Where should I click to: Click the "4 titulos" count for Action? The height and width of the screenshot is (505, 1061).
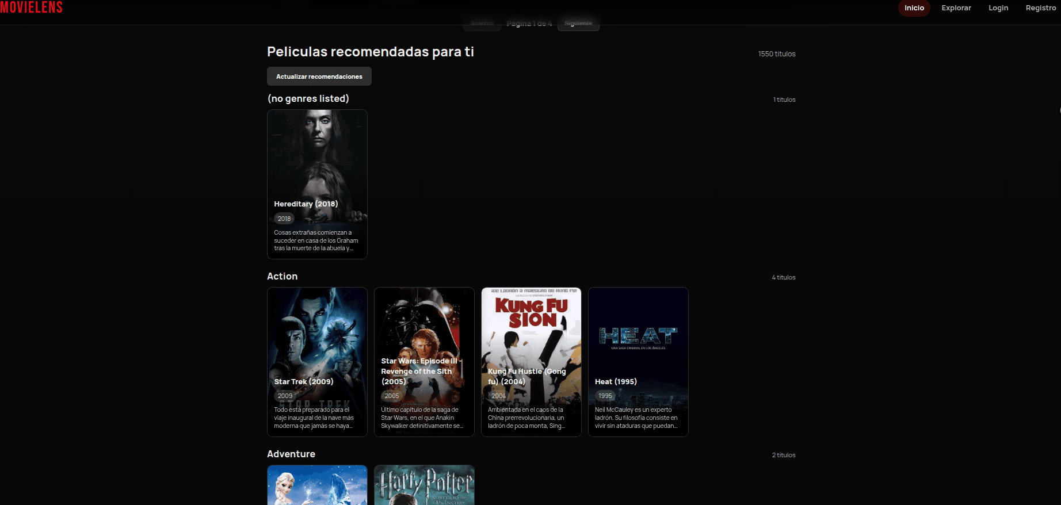pyautogui.click(x=784, y=277)
